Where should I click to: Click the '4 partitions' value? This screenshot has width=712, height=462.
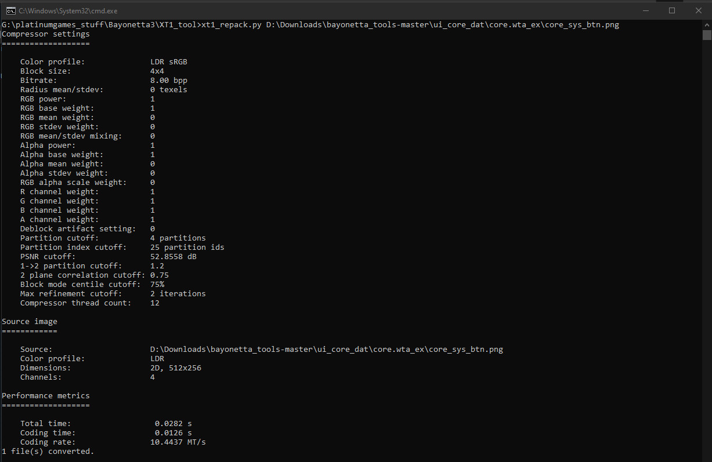pos(178,238)
